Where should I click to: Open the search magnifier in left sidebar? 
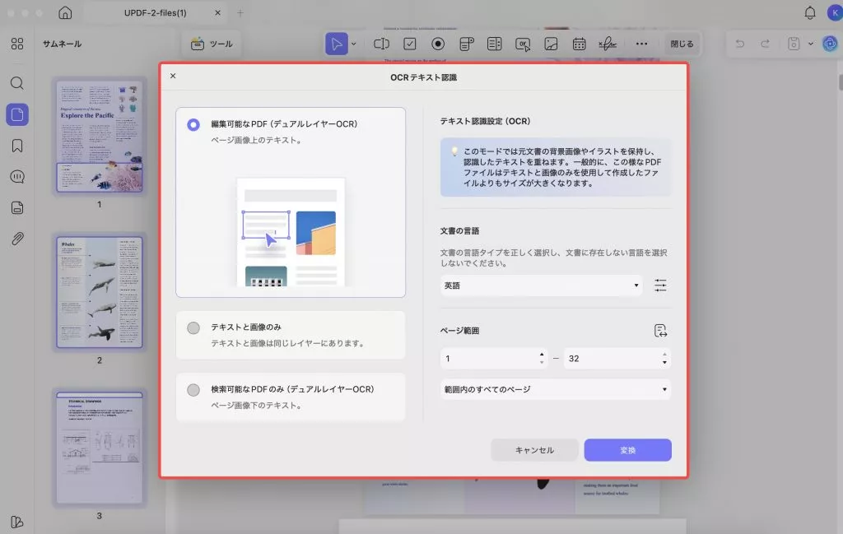[17, 83]
